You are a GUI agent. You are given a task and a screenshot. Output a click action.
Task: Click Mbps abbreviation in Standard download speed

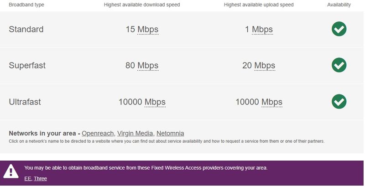[148, 30]
